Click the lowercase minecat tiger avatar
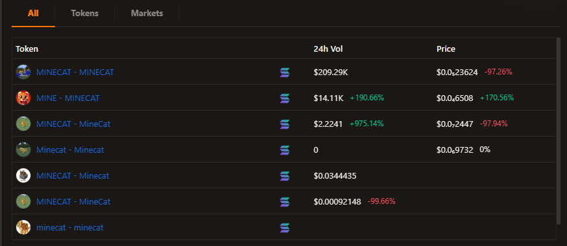 pyautogui.click(x=23, y=228)
